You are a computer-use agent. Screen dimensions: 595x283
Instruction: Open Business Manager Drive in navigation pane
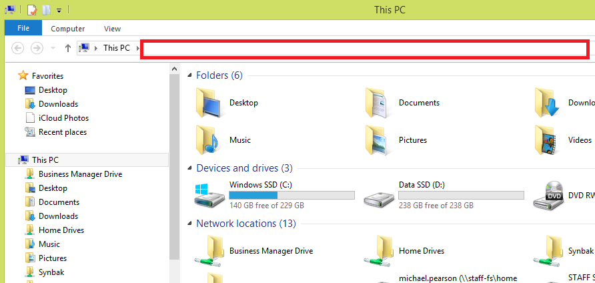point(80,174)
